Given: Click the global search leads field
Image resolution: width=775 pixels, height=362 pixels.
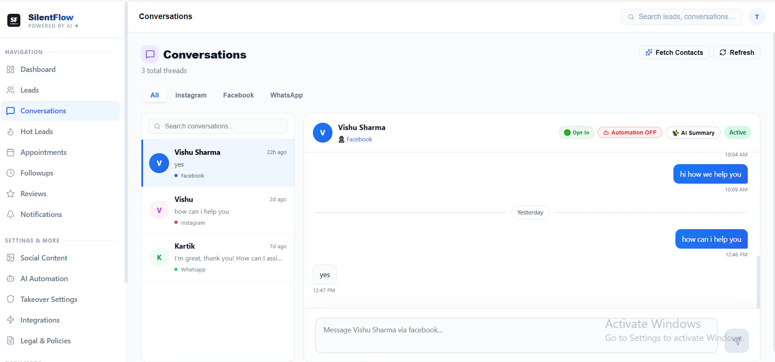Looking at the screenshot, I should point(681,17).
